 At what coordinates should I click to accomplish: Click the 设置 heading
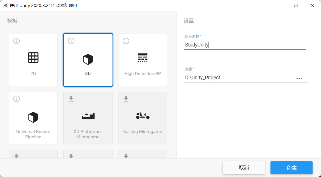(x=189, y=21)
